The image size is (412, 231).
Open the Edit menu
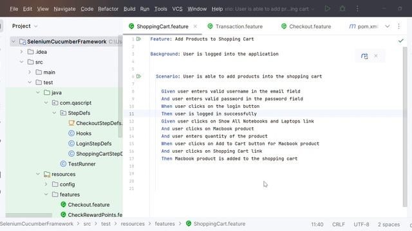(x=27, y=9)
